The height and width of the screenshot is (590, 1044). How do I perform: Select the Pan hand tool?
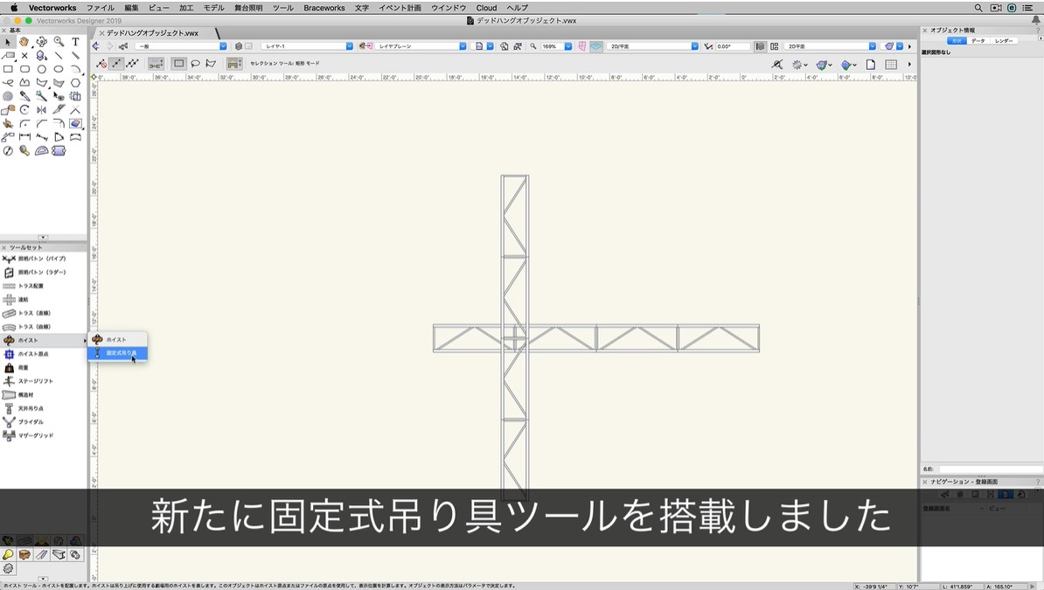click(x=24, y=41)
